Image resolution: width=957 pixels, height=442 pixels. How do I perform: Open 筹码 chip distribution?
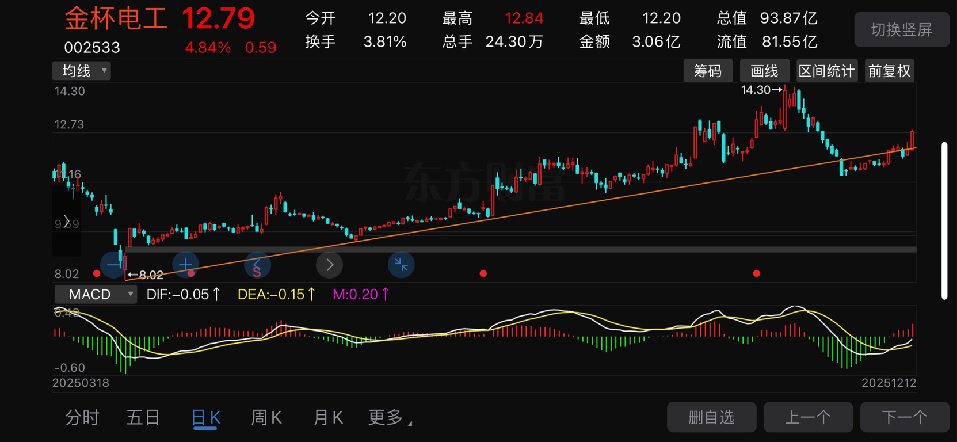[708, 71]
